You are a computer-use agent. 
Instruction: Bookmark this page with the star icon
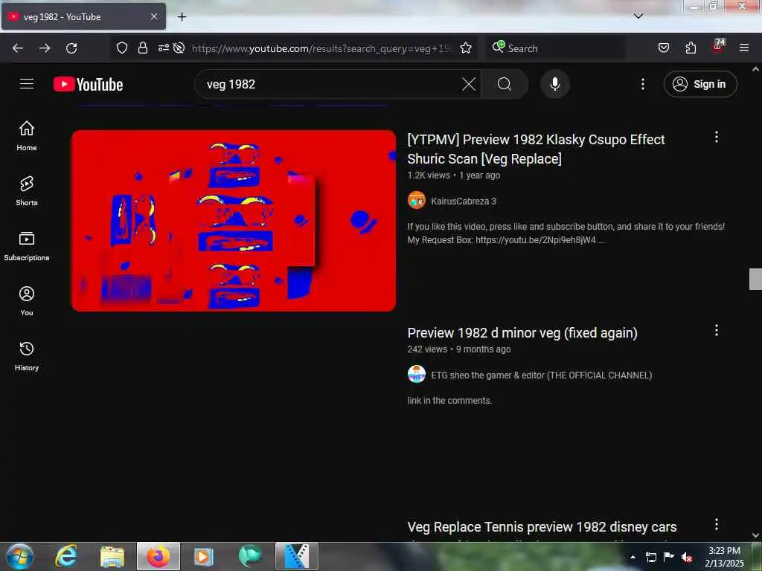pos(466,48)
